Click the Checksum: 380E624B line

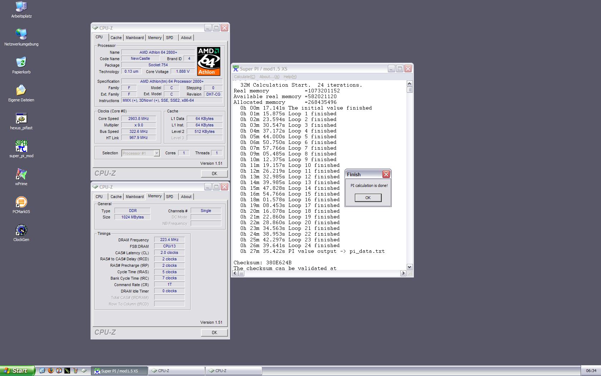coord(263,262)
